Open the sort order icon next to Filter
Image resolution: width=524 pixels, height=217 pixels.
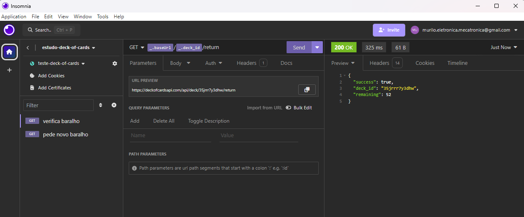[100, 105]
